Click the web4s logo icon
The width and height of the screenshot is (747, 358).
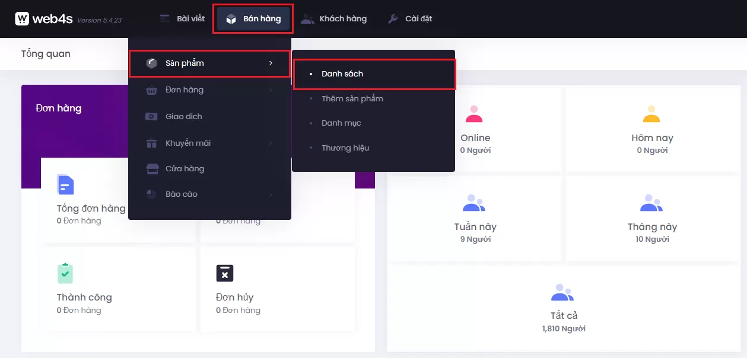[22, 19]
